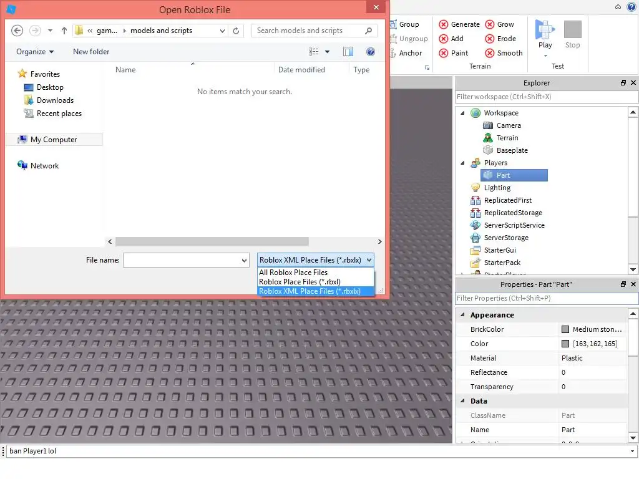
Task: Open Downloads in Favorites
Action: point(49,100)
